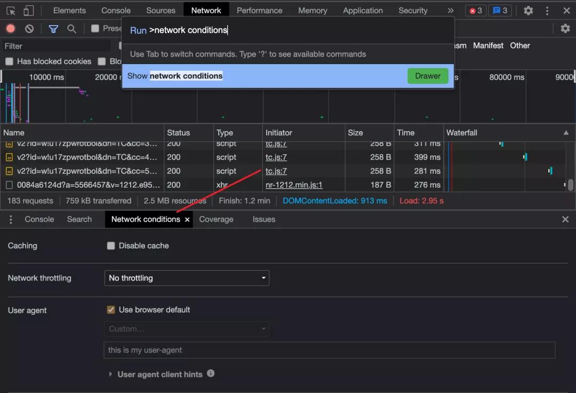Open the No throttling dropdown
This screenshot has width=576, height=393.
187,278
